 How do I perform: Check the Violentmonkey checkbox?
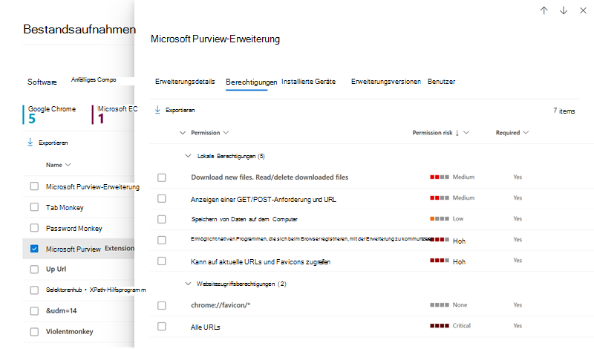(x=34, y=332)
